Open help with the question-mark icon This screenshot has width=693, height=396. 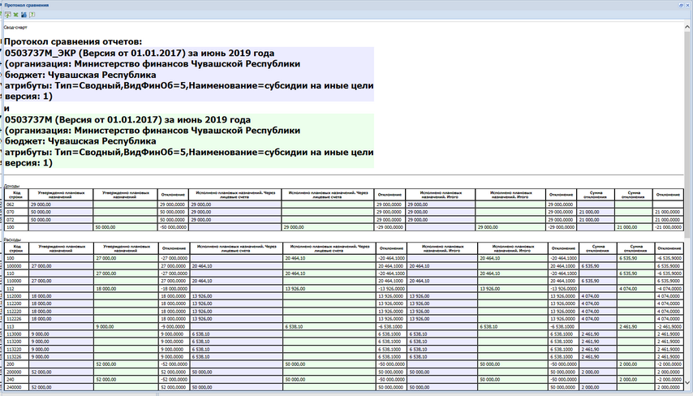click(32, 15)
